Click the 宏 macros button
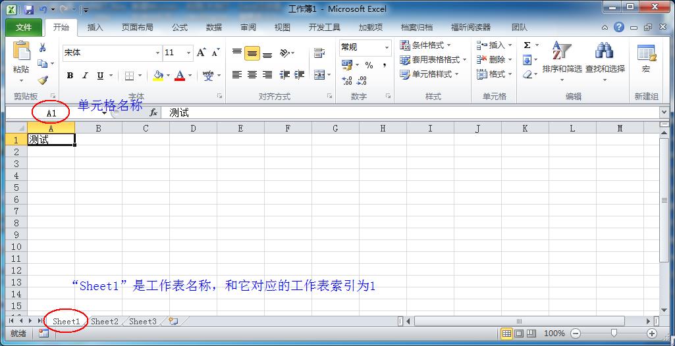This screenshot has height=346, width=675. pyautogui.click(x=646, y=59)
